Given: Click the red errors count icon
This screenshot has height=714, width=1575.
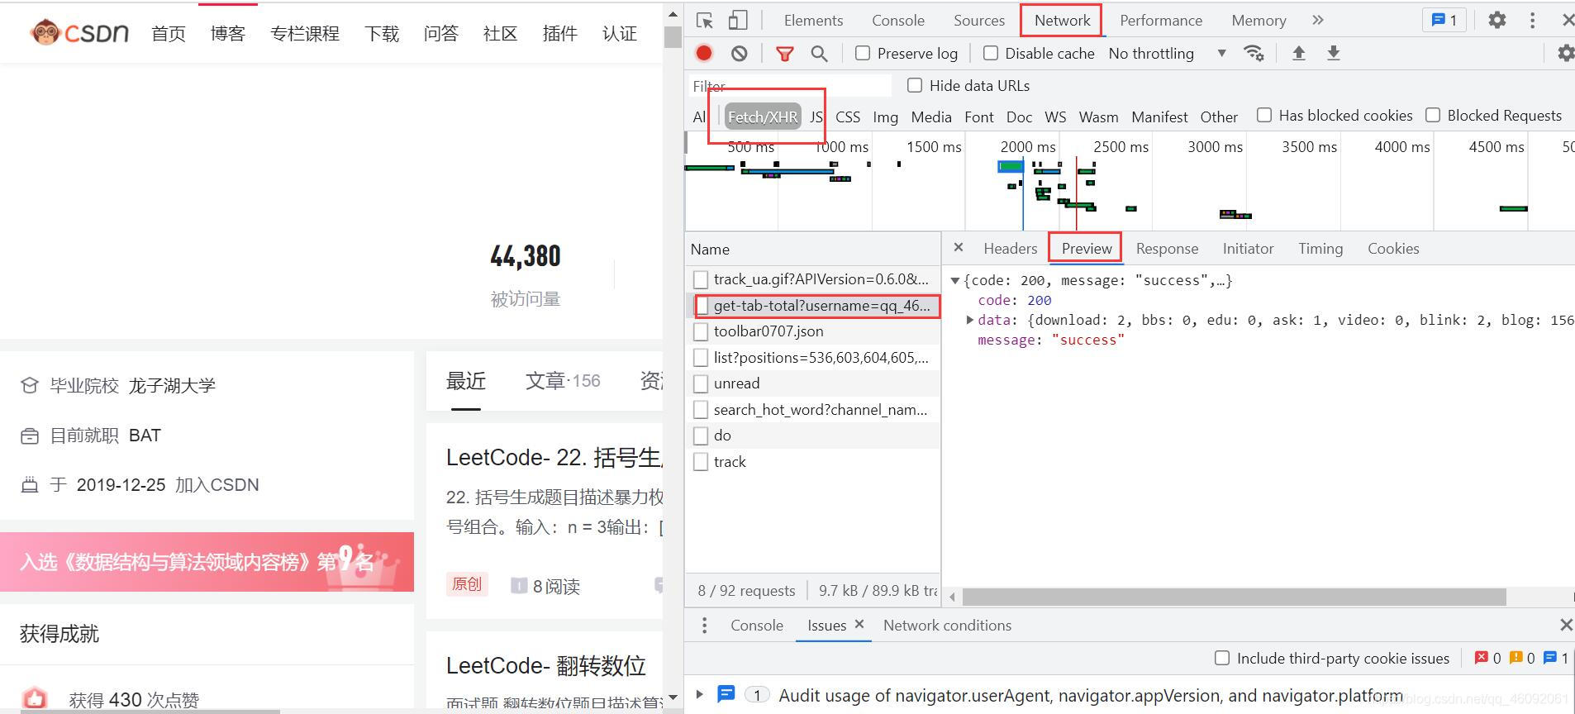Looking at the screenshot, I should coord(1481,658).
